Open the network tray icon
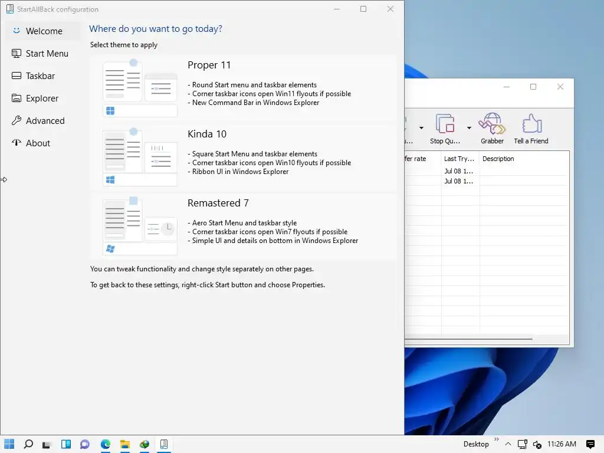The image size is (604, 453). (x=523, y=444)
